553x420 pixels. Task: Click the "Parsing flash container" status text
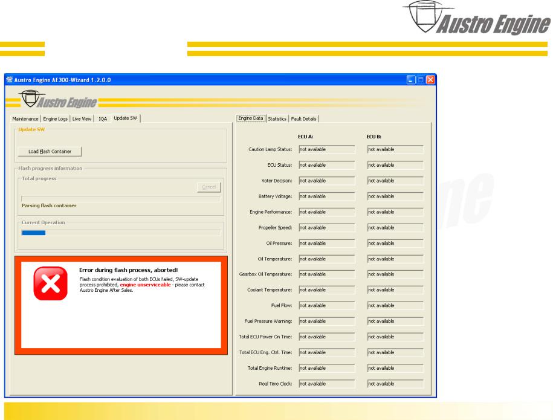tap(49, 205)
